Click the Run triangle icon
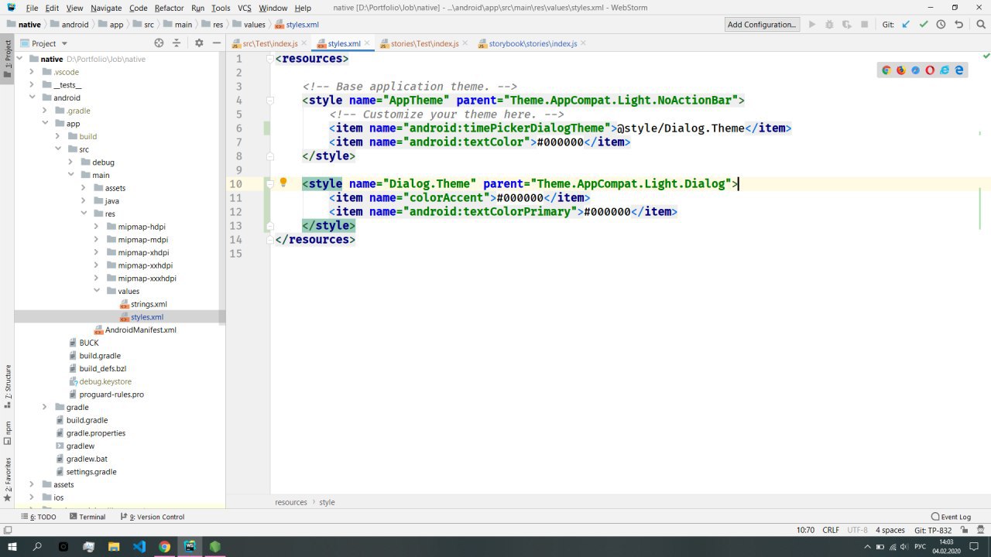 click(x=812, y=25)
